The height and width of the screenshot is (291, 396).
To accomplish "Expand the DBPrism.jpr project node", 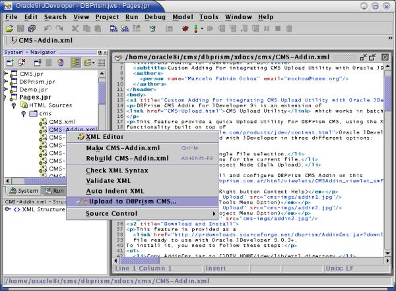I will pyautogui.click(x=5, y=82).
